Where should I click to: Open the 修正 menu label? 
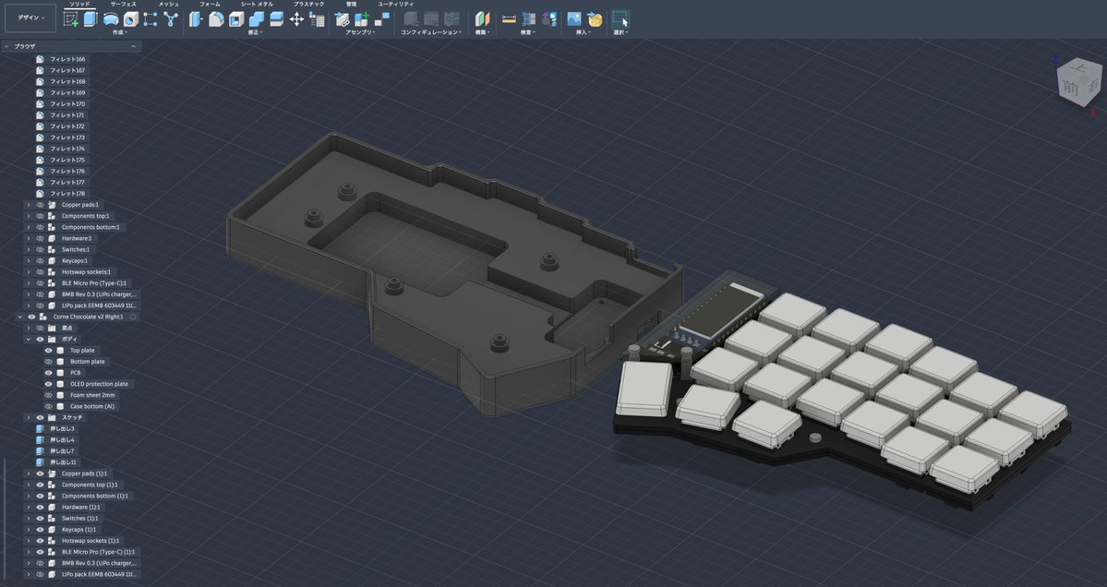coord(255,32)
